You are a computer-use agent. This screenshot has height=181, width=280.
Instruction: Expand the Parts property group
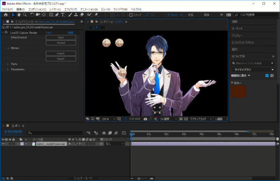(7, 64)
